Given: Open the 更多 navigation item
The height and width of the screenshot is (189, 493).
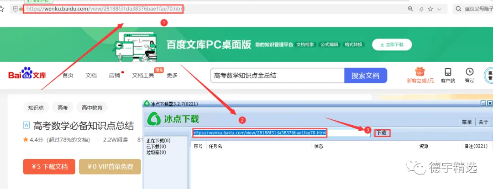Looking at the screenshot, I should (172, 75).
